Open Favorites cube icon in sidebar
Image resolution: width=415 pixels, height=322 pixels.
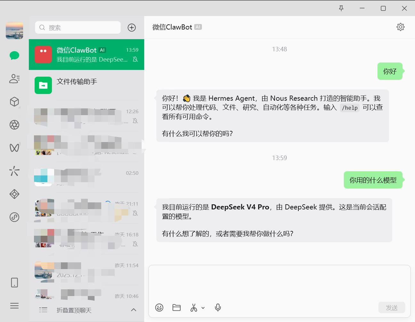coord(14,102)
